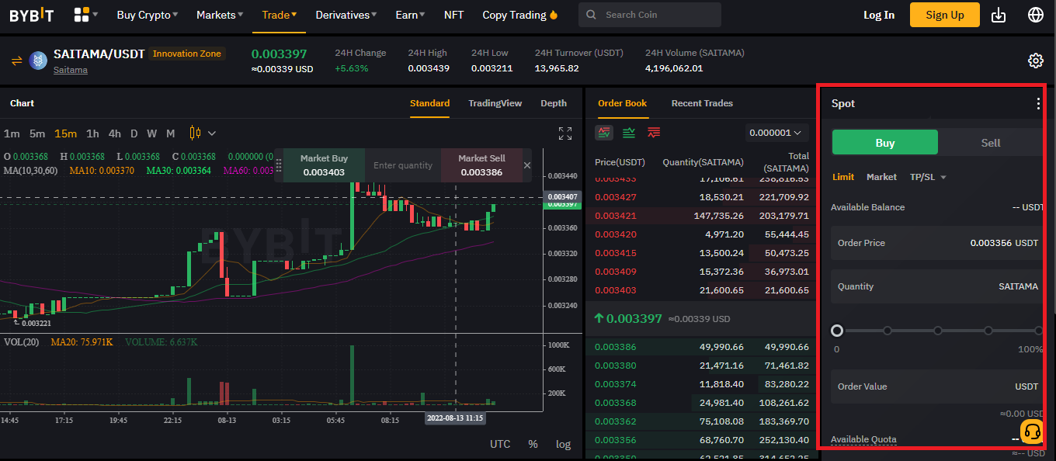Select the 1h timeframe

tap(92, 133)
